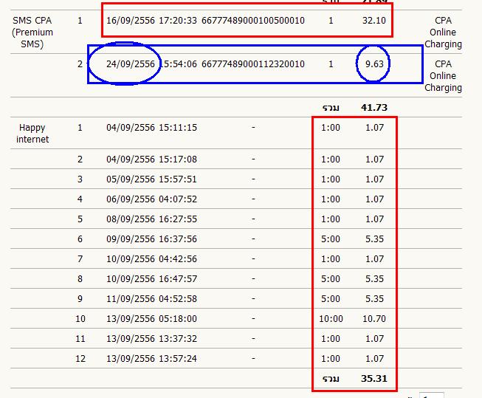This screenshot has height=398, width=482.
Task: Select the timestamp 13/09/2556 13:57:24
Action: (x=151, y=359)
